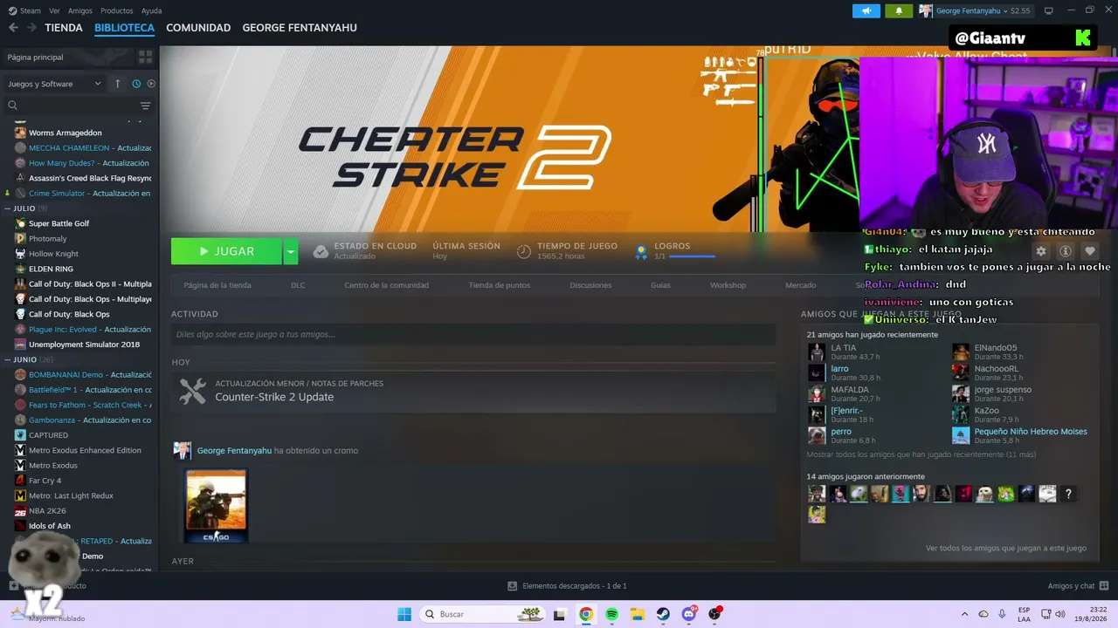This screenshot has width=1118, height=628.
Task: Open Discord from the taskbar
Action: click(689, 614)
